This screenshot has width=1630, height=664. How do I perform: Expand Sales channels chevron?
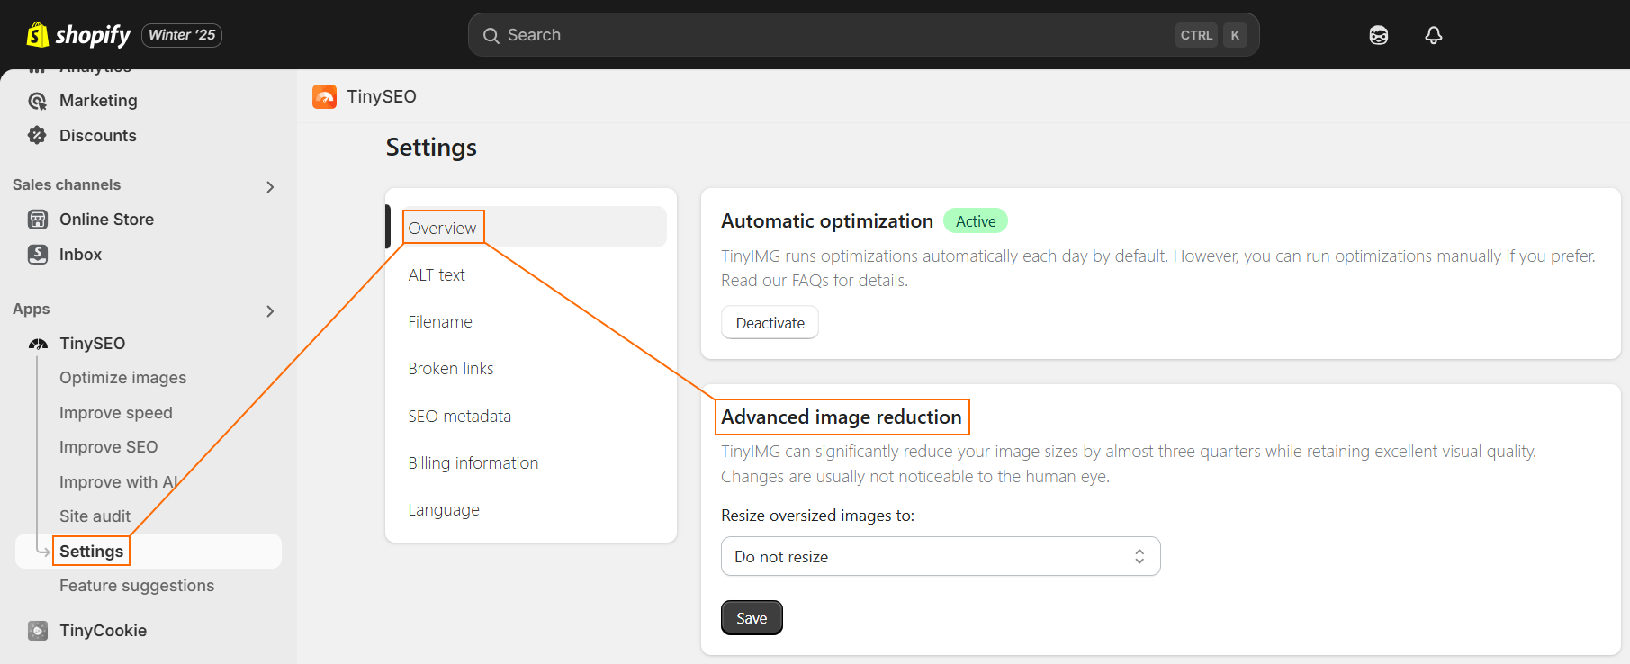(270, 187)
